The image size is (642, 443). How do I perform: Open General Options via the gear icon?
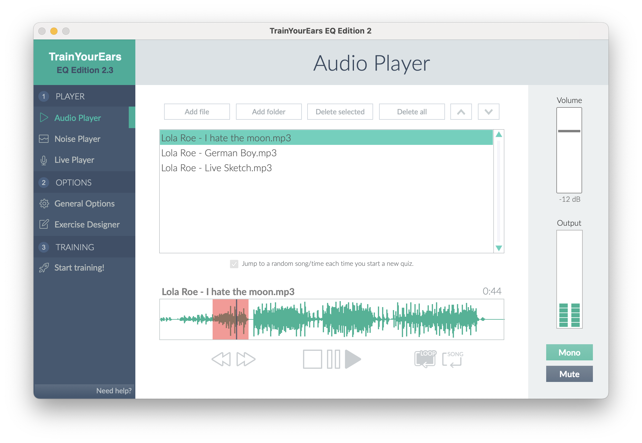pyautogui.click(x=44, y=203)
